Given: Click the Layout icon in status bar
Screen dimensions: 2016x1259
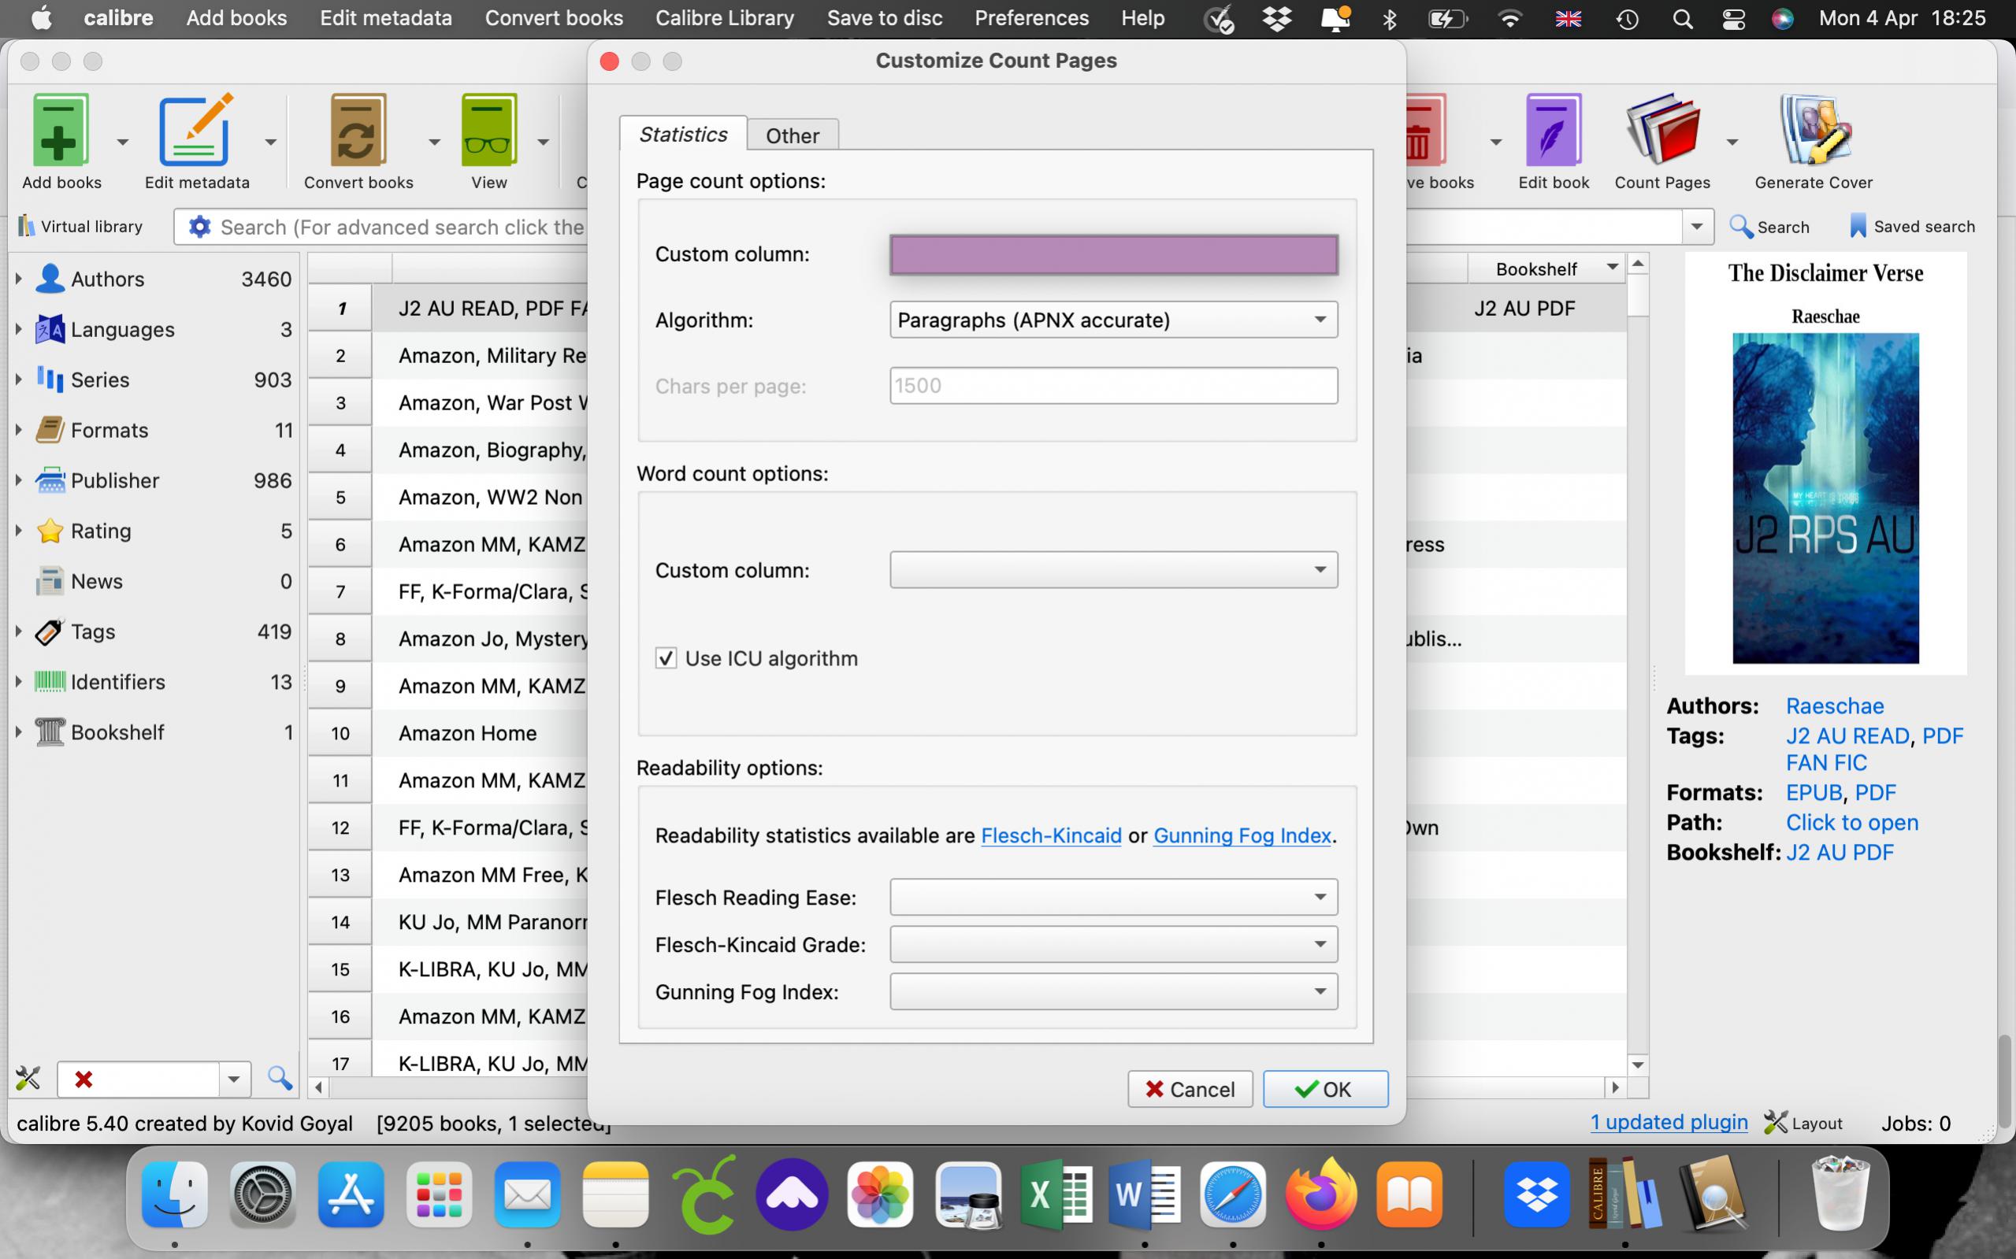Looking at the screenshot, I should tap(1803, 1124).
